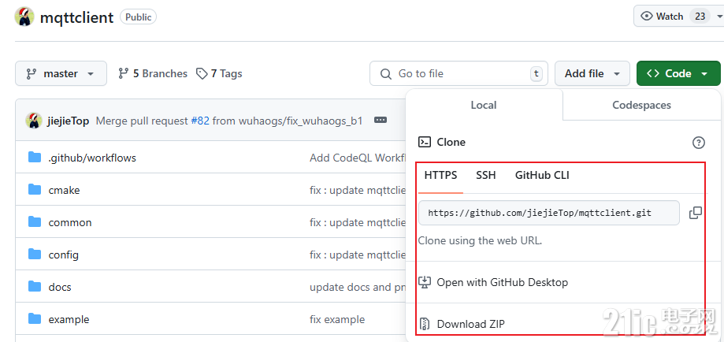Click the folder icon beside example
This screenshot has width=724, height=342.
click(35, 319)
